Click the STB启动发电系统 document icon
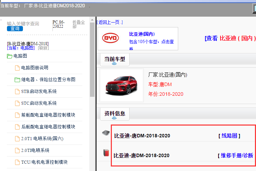Viewport: 256px width, 171px height. [x=17, y=92]
